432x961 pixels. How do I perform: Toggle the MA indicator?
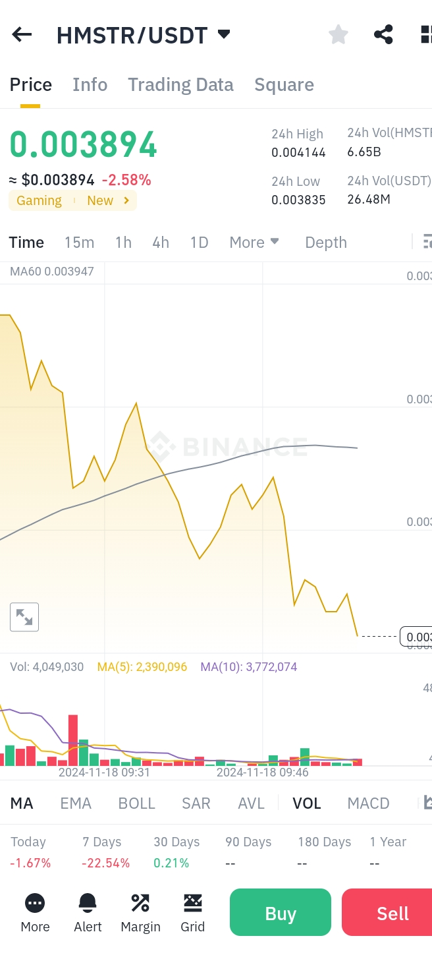tap(22, 803)
